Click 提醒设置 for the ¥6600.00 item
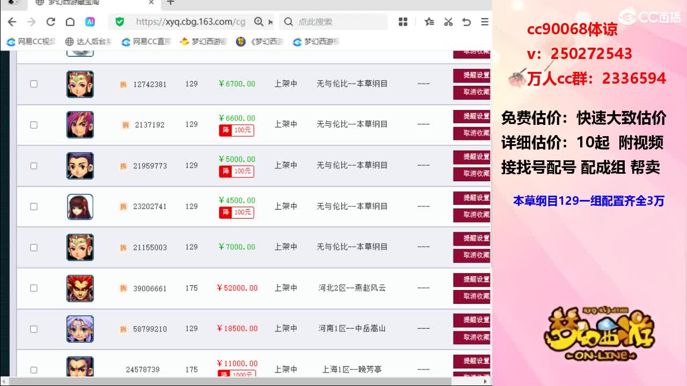This screenshot has height=386, width=687. (472, 116)
